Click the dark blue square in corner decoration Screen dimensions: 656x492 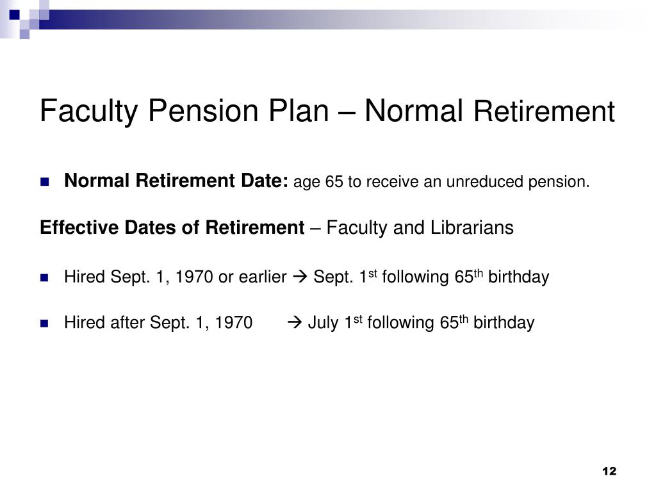point(15,14)
